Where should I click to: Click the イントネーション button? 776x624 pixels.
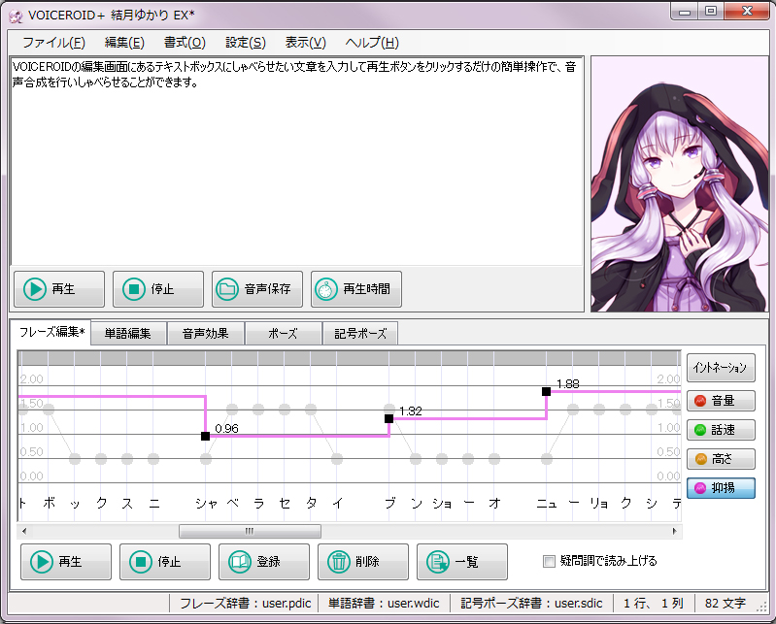(x=721, y=368)
